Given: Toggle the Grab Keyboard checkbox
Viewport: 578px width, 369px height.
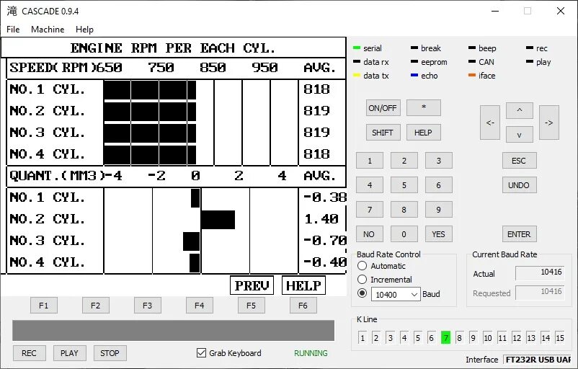Looking at the screenshot, I should tap(201, 352).
